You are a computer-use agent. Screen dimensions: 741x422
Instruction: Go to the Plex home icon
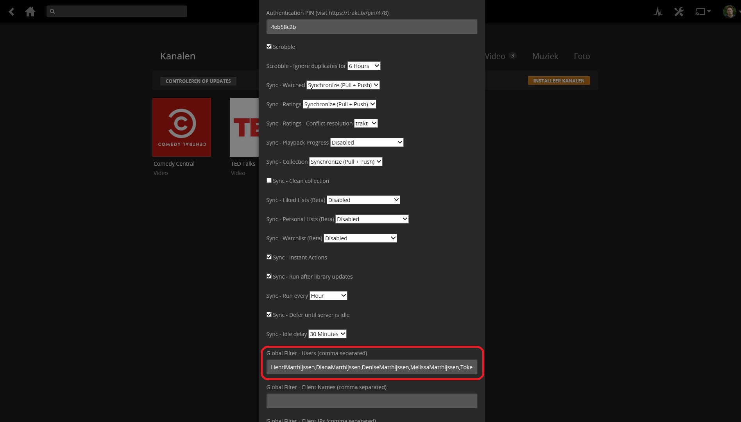(30, 12)
